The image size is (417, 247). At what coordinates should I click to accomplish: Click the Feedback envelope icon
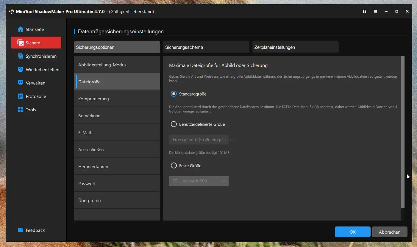(x=21, y=230)
